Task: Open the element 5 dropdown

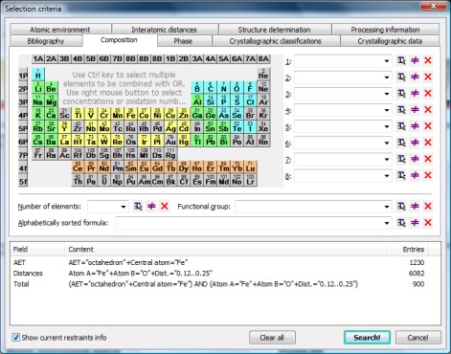Action: click(x=387, y=126)
